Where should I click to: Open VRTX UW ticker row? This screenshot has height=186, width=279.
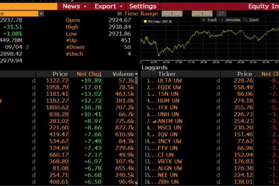(x=170, y=161)
